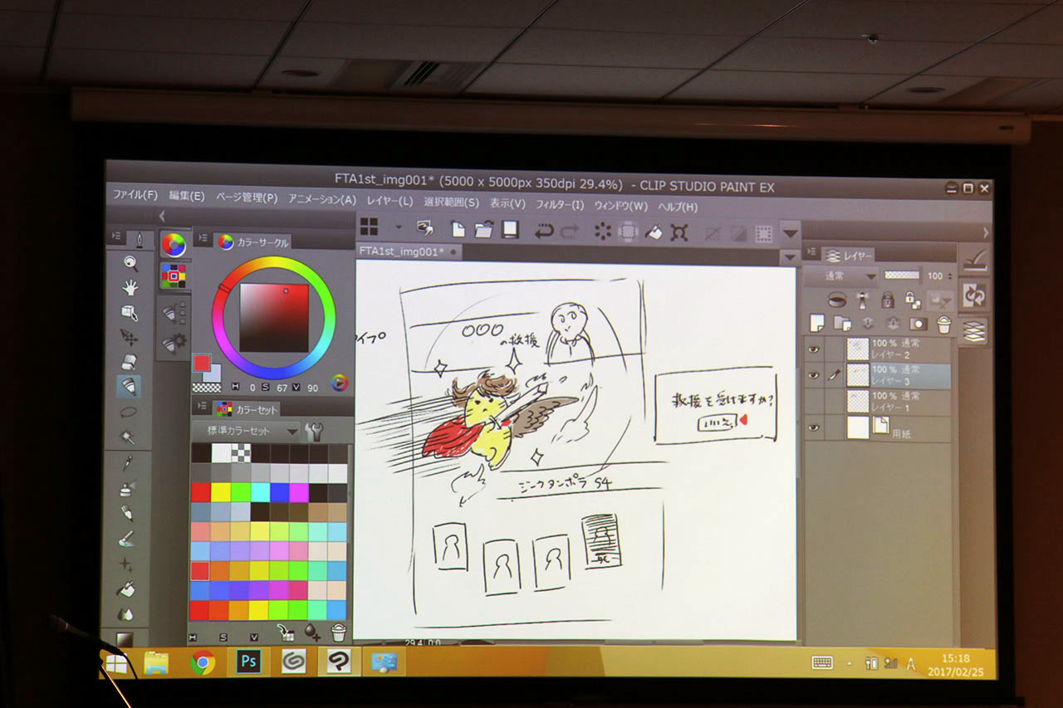1063x708 pixels.
Task: Open Google Chrome from the taskbar
Action: [203, 662]
